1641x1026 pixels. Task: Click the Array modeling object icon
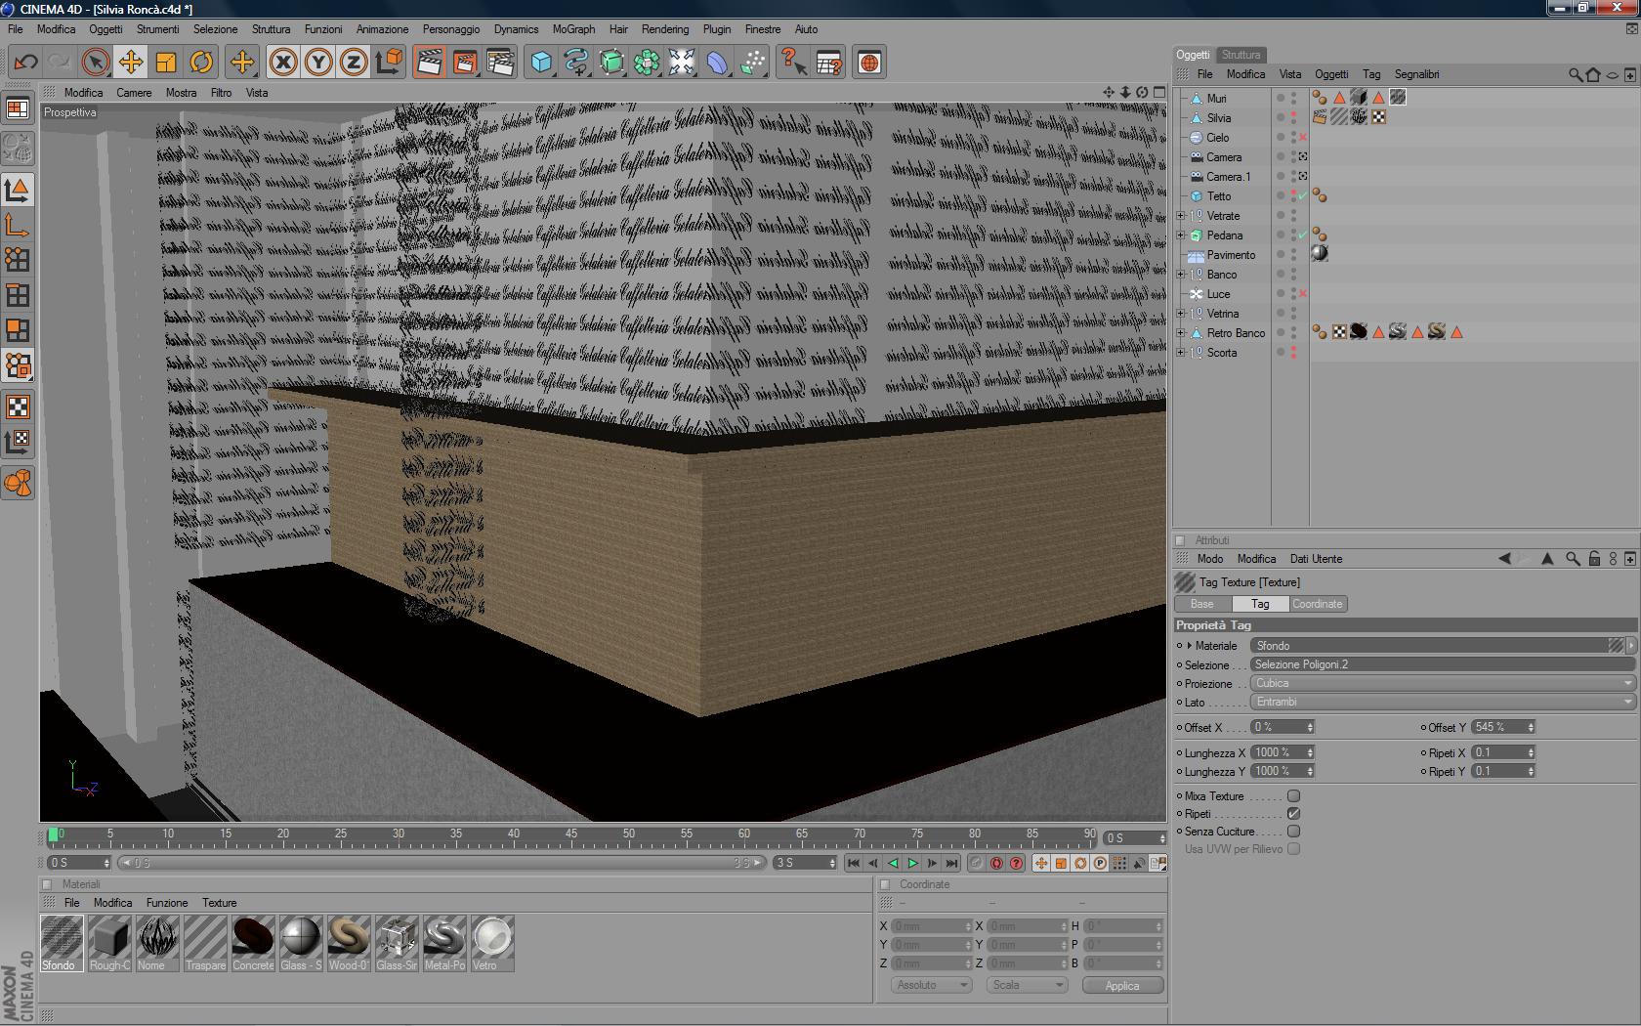coord(646,63)
